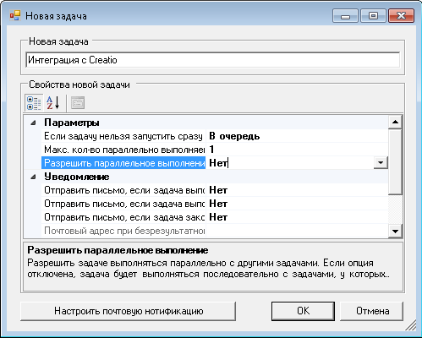
Task: Select the 'Макс. кол-во параллельно' property row
Action: (123, 150)
